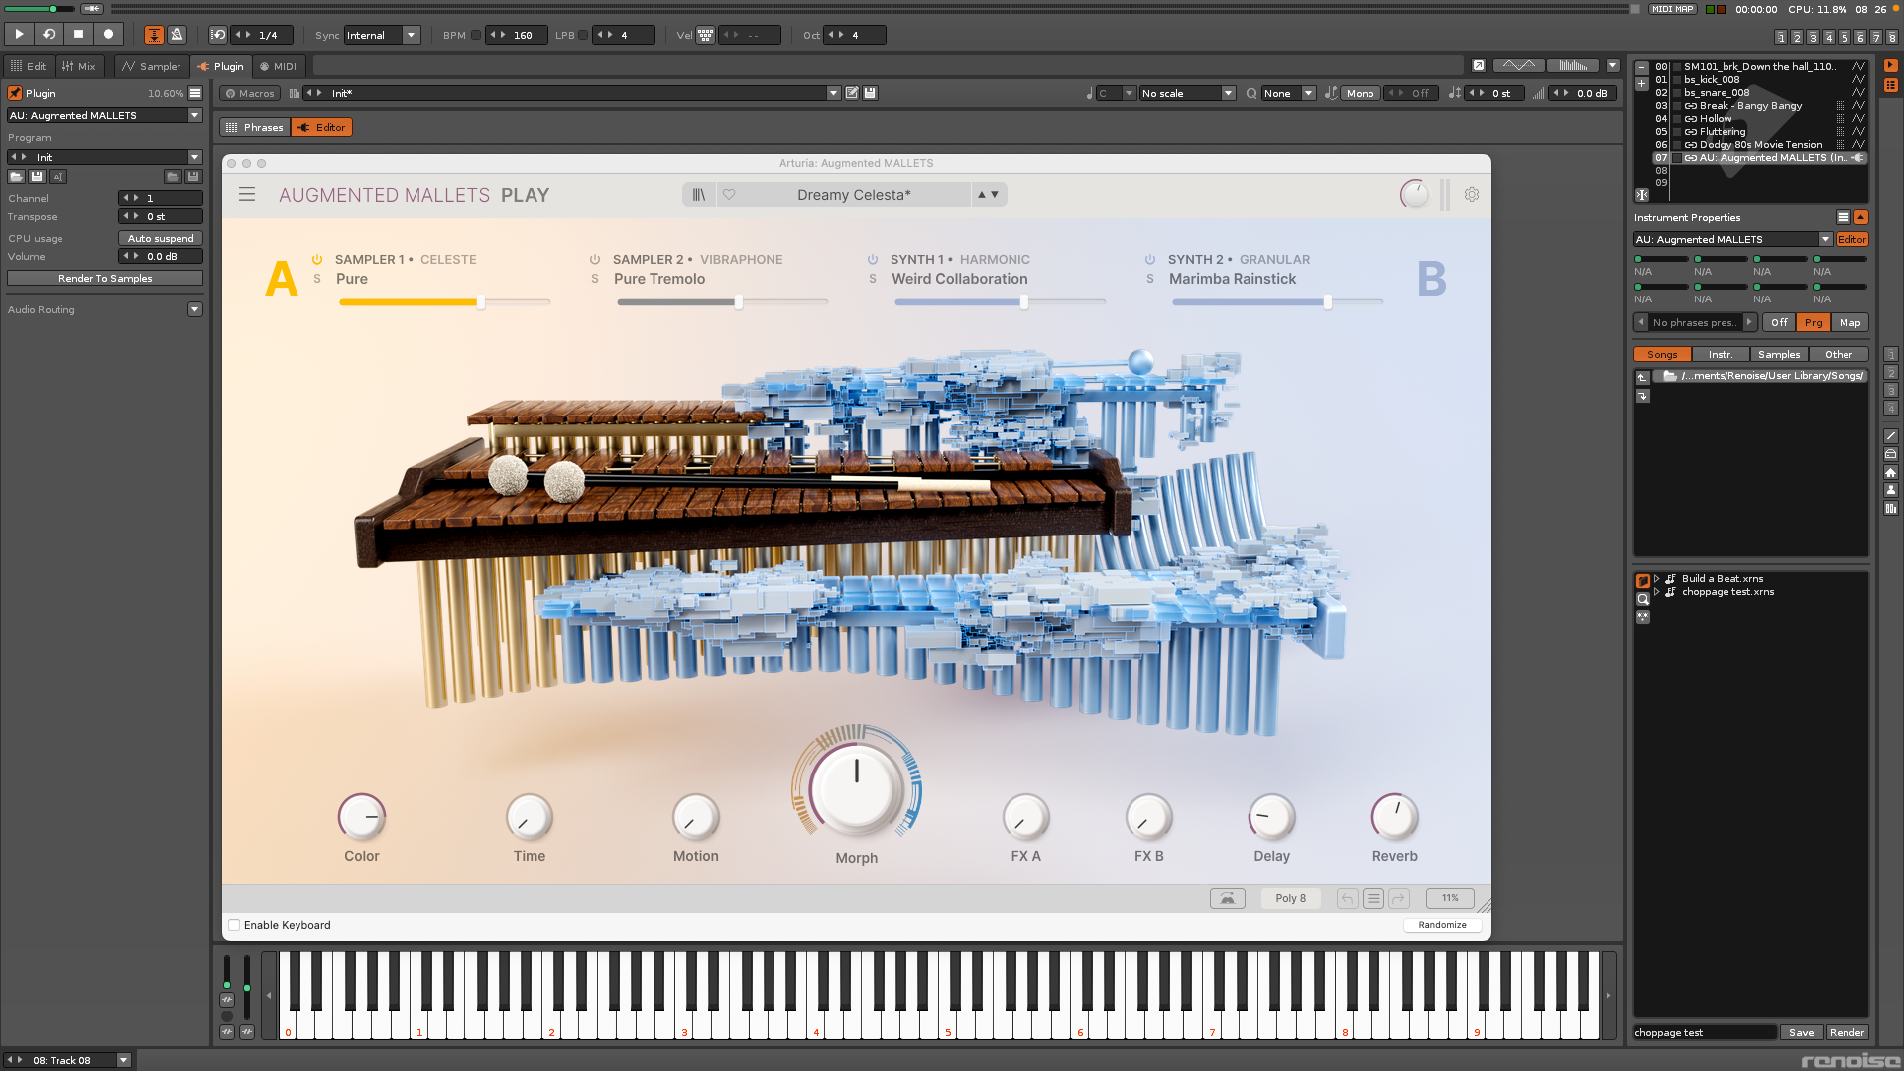Open the AU: Augmented MALLETS plugin dropdown
This screenshot has width=1904, height=1071.
click(x=105, y=115)
